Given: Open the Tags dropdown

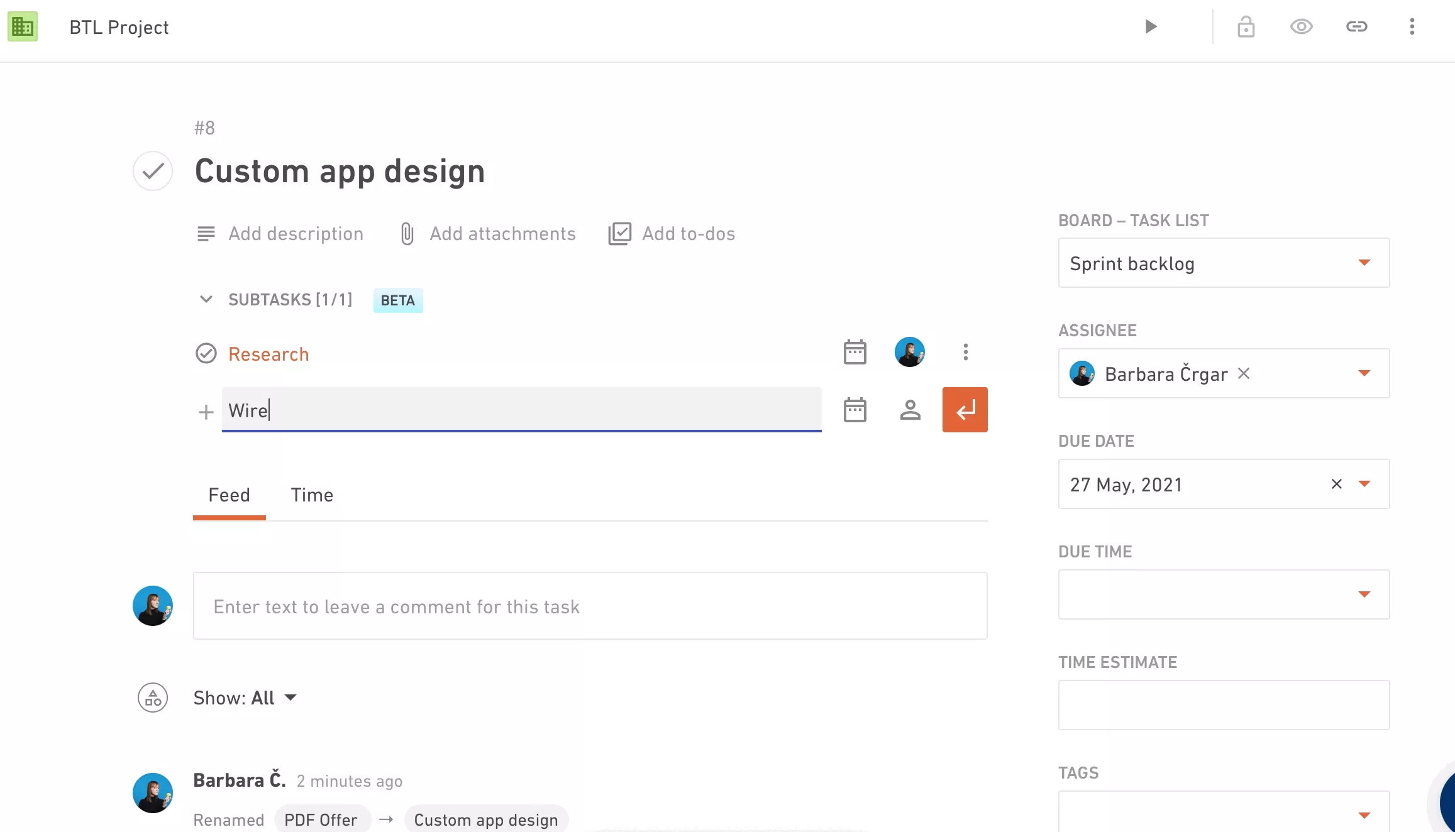Looking at the screenshot, I should pos(1224,812).
